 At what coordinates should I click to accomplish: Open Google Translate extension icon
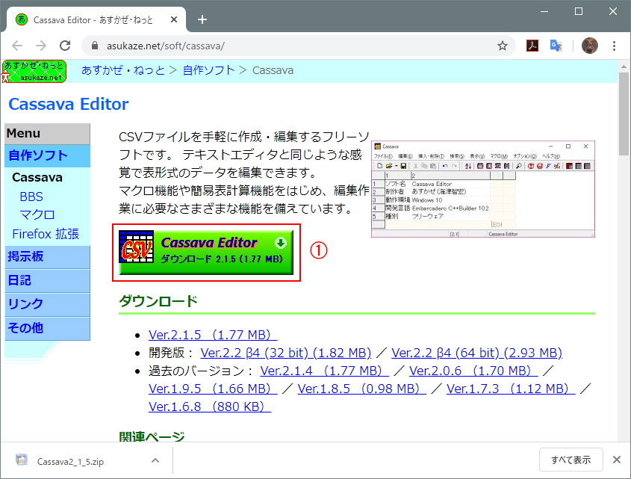coord(556,46)
